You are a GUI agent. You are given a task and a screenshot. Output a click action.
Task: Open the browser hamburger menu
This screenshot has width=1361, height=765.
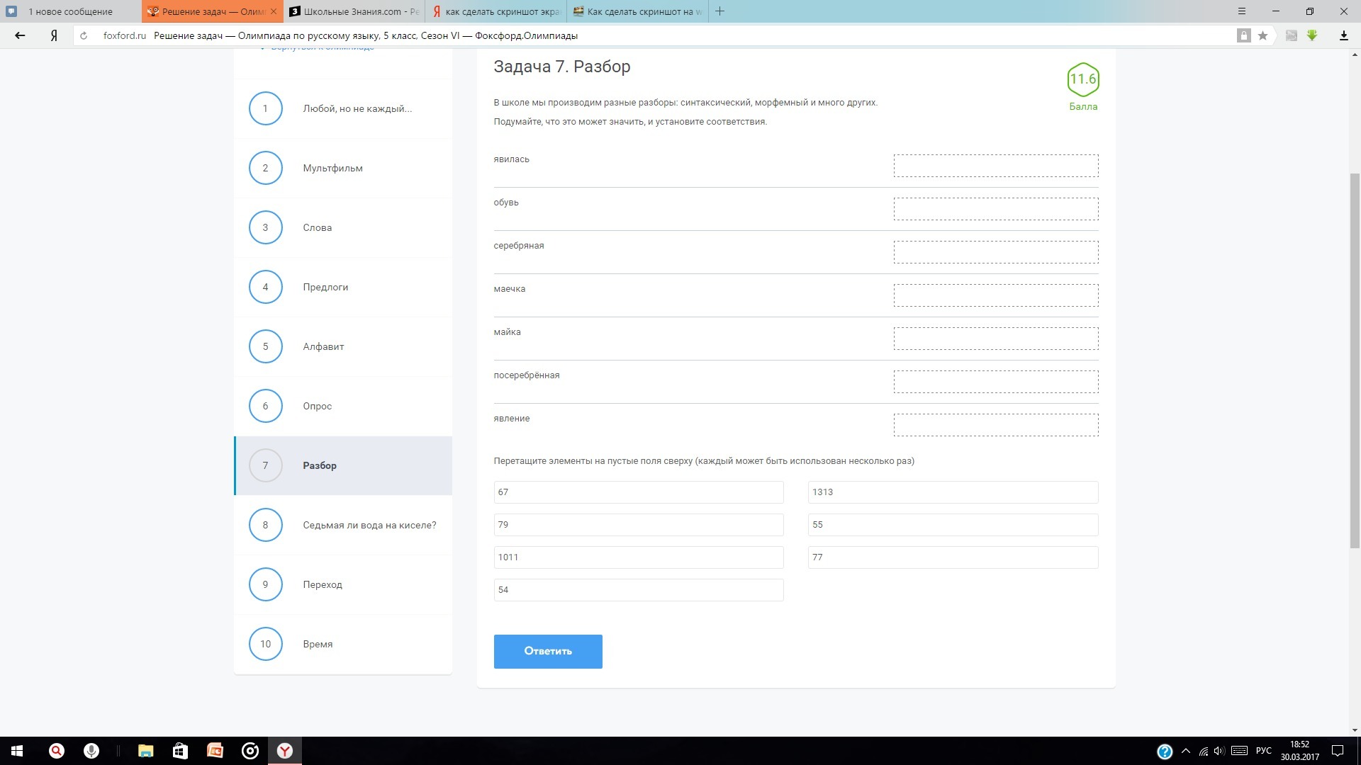tap(1241, 11)
